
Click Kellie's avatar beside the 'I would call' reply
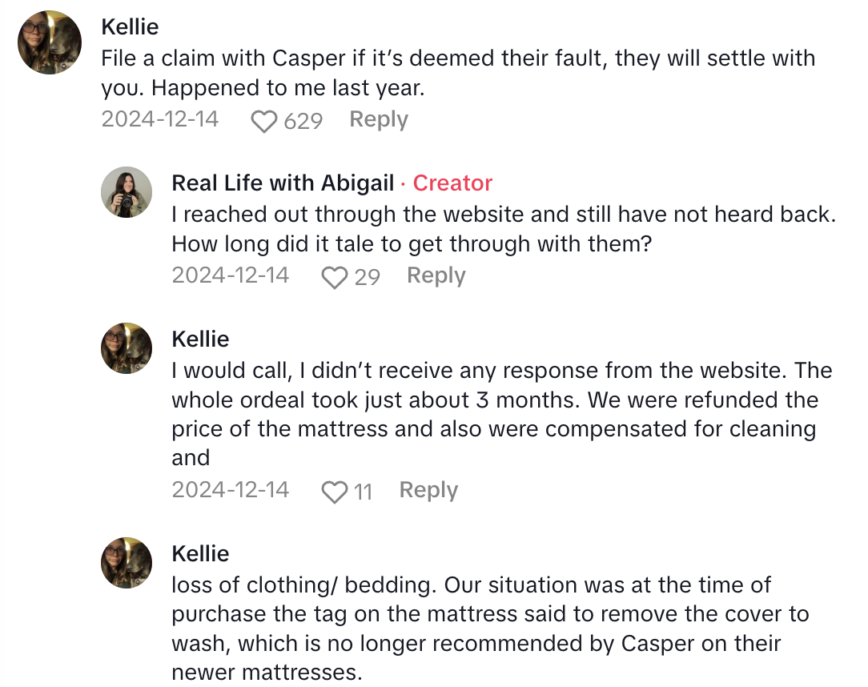(127, 348)
